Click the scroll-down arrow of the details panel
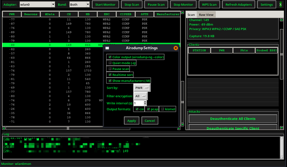Viewport: 287px width, 167px height. (x=282, y=128)
